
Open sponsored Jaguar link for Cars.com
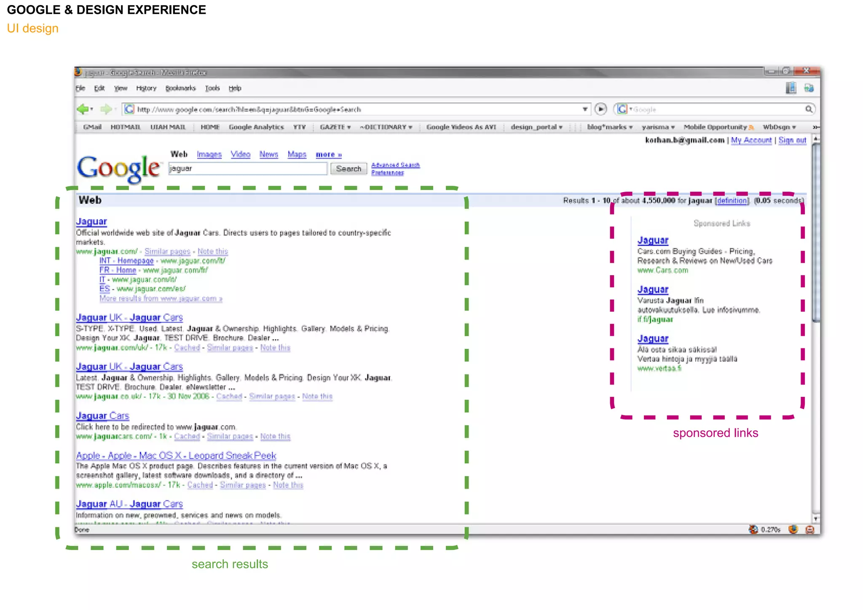pyautogui.click(x=653, y=240)
